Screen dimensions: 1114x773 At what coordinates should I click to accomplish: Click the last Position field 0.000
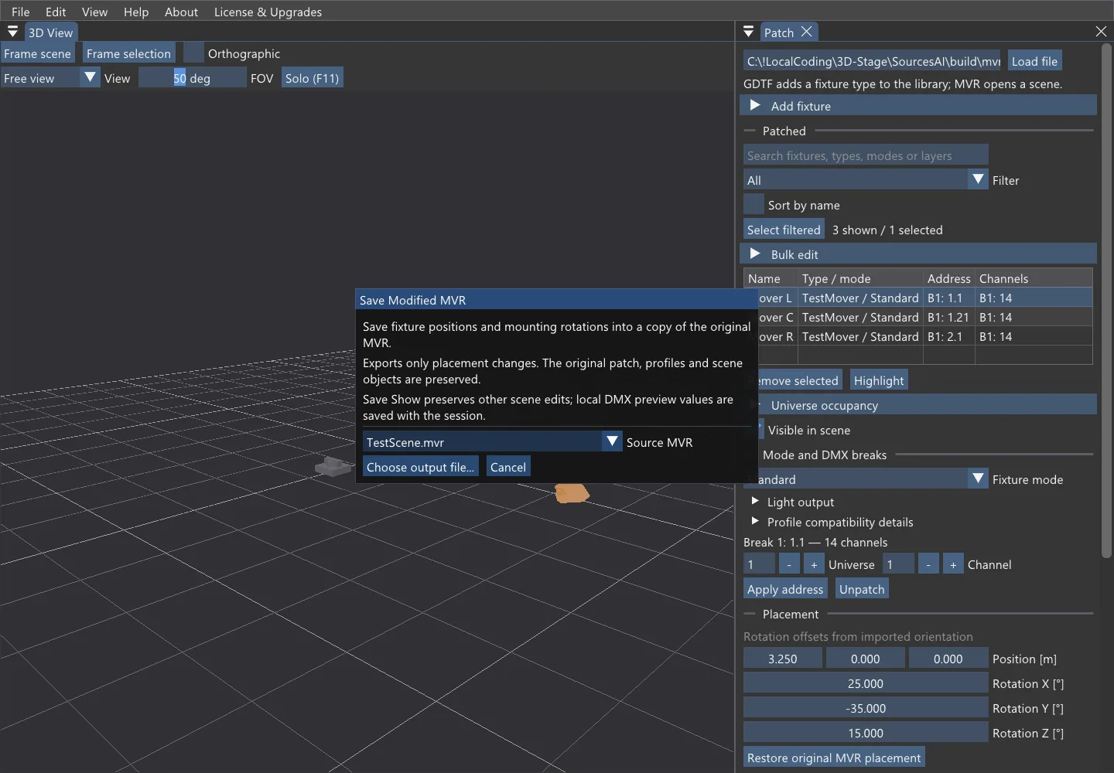coord(948,659)
